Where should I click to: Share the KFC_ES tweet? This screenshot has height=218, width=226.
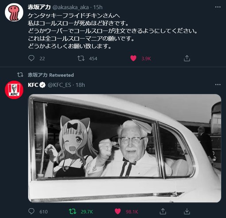point(163,211)
